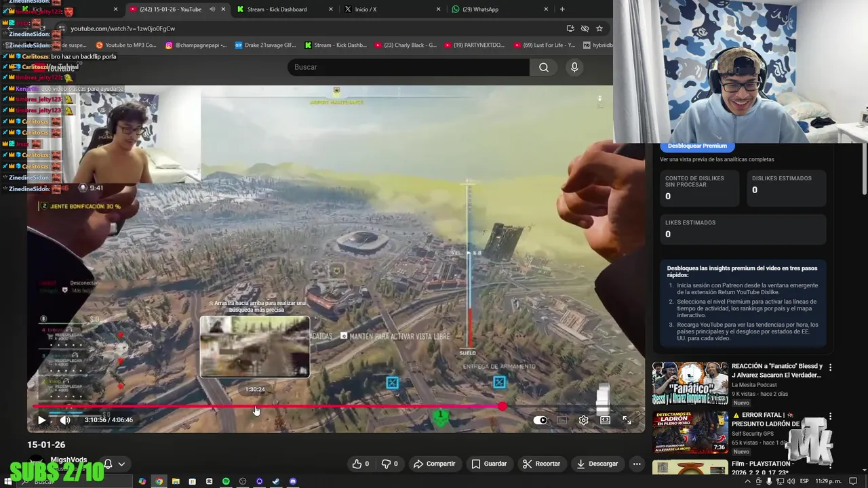This screenshot has height=488, width=868.
Task: Open Youtube to MP3 Co... bookmark
Action: (x=126, y=45)
